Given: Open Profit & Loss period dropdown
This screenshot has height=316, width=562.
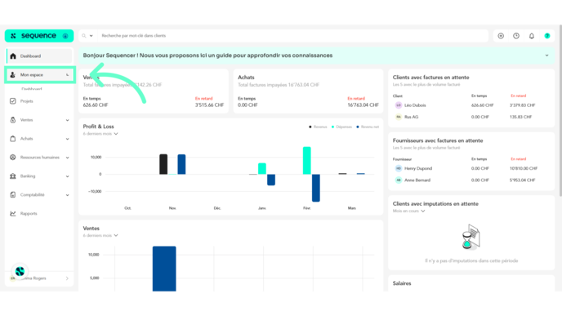Looking at the screenshot, I should click(x=100, y=134).
